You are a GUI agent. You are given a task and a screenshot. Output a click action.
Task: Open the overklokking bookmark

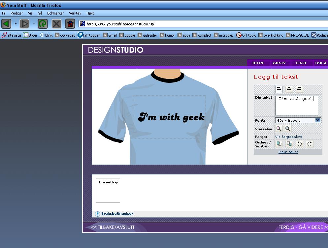click(x=271, y=35)
